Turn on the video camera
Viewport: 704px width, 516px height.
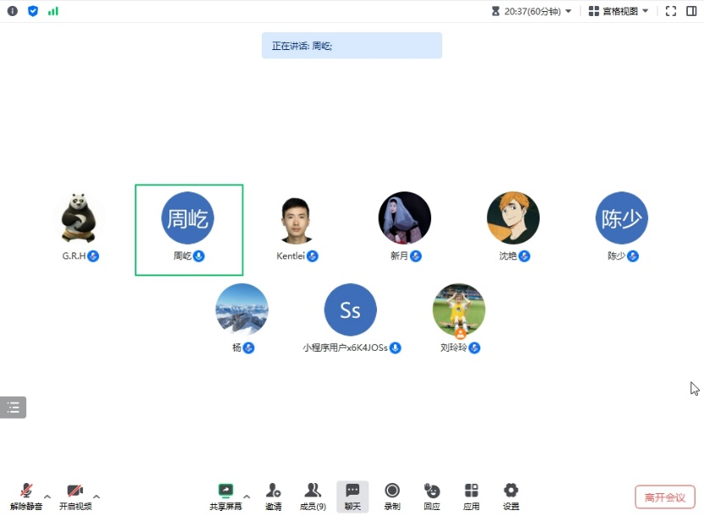click(75, 497)
